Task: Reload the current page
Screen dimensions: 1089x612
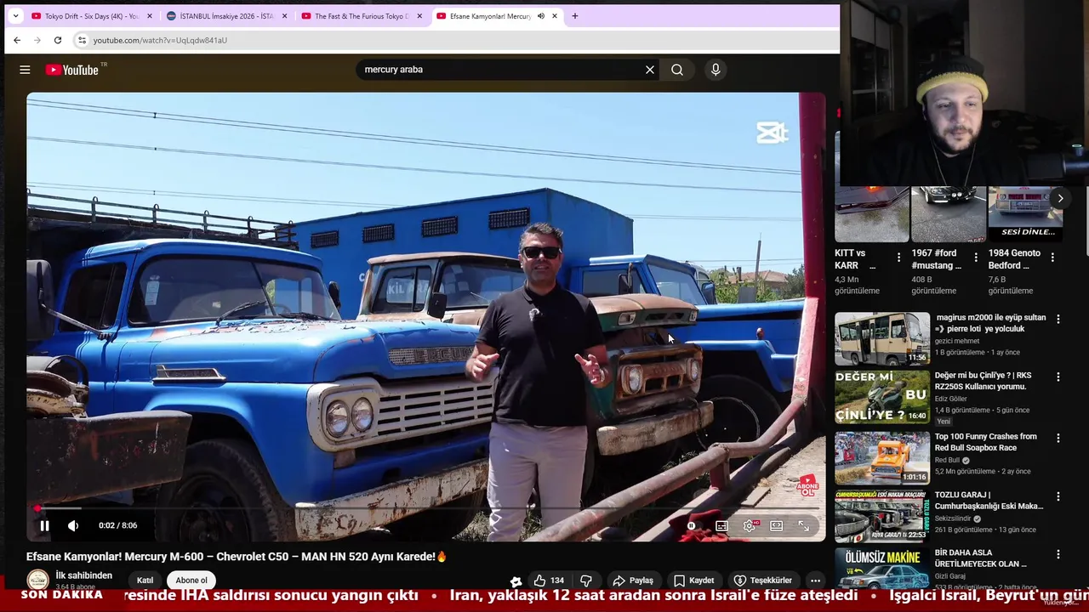Action: tap(58, 40)
